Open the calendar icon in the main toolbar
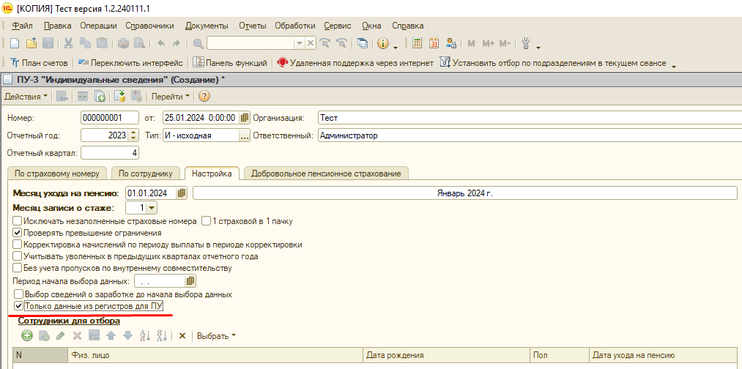This screenshot has height=369, width=742. click(434, 44)
